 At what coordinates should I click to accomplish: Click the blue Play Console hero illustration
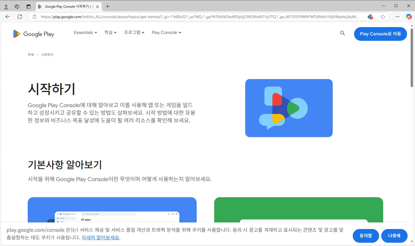(x=289, y=108)
